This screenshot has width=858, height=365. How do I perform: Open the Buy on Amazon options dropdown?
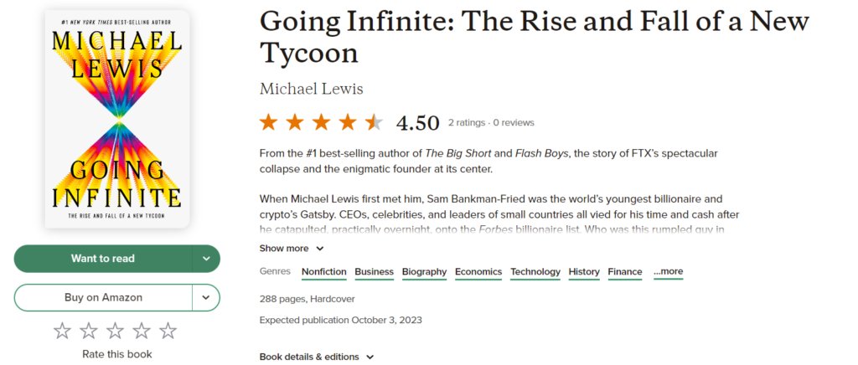[206, 297]
